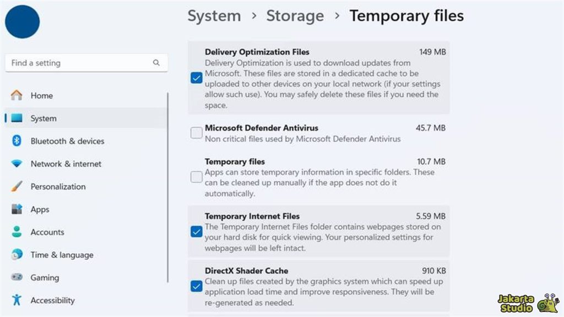Click the search magnifier icon

tap(156, 63)
